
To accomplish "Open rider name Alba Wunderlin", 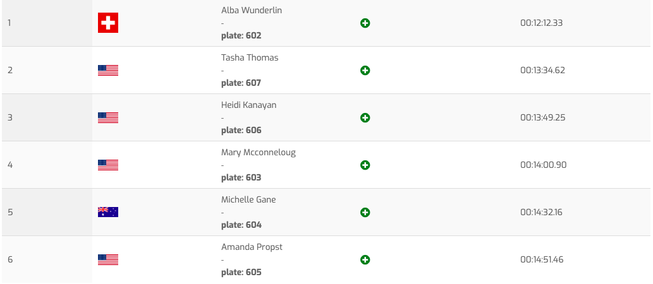I will point(252,11).
